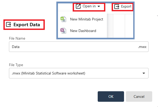Click the 'Export Data' title text
The width and height of the screenshot is (158, 107).
pyautogui.click(x=27, y=25)
